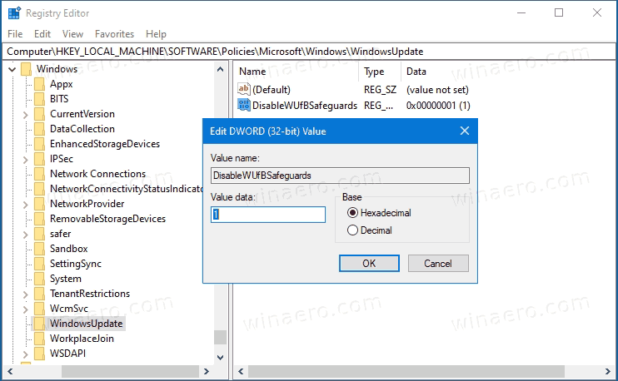
Task: Click the Sandbox folder icon
Action: pos(39,249)
